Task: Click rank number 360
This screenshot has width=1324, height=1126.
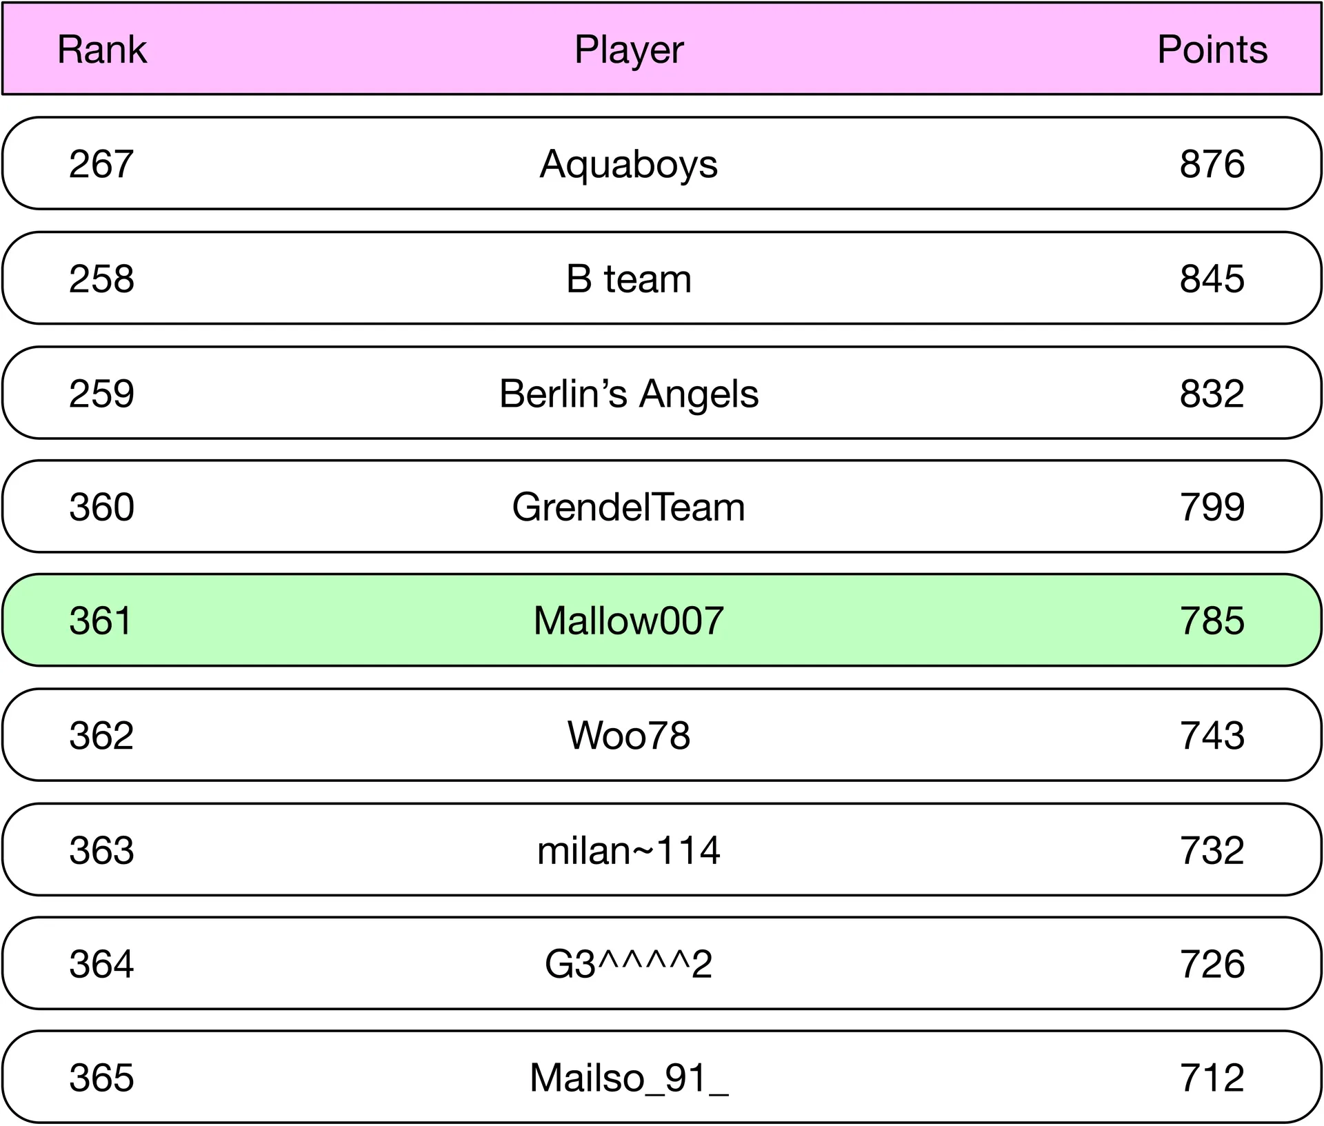Action: [101, 507]
